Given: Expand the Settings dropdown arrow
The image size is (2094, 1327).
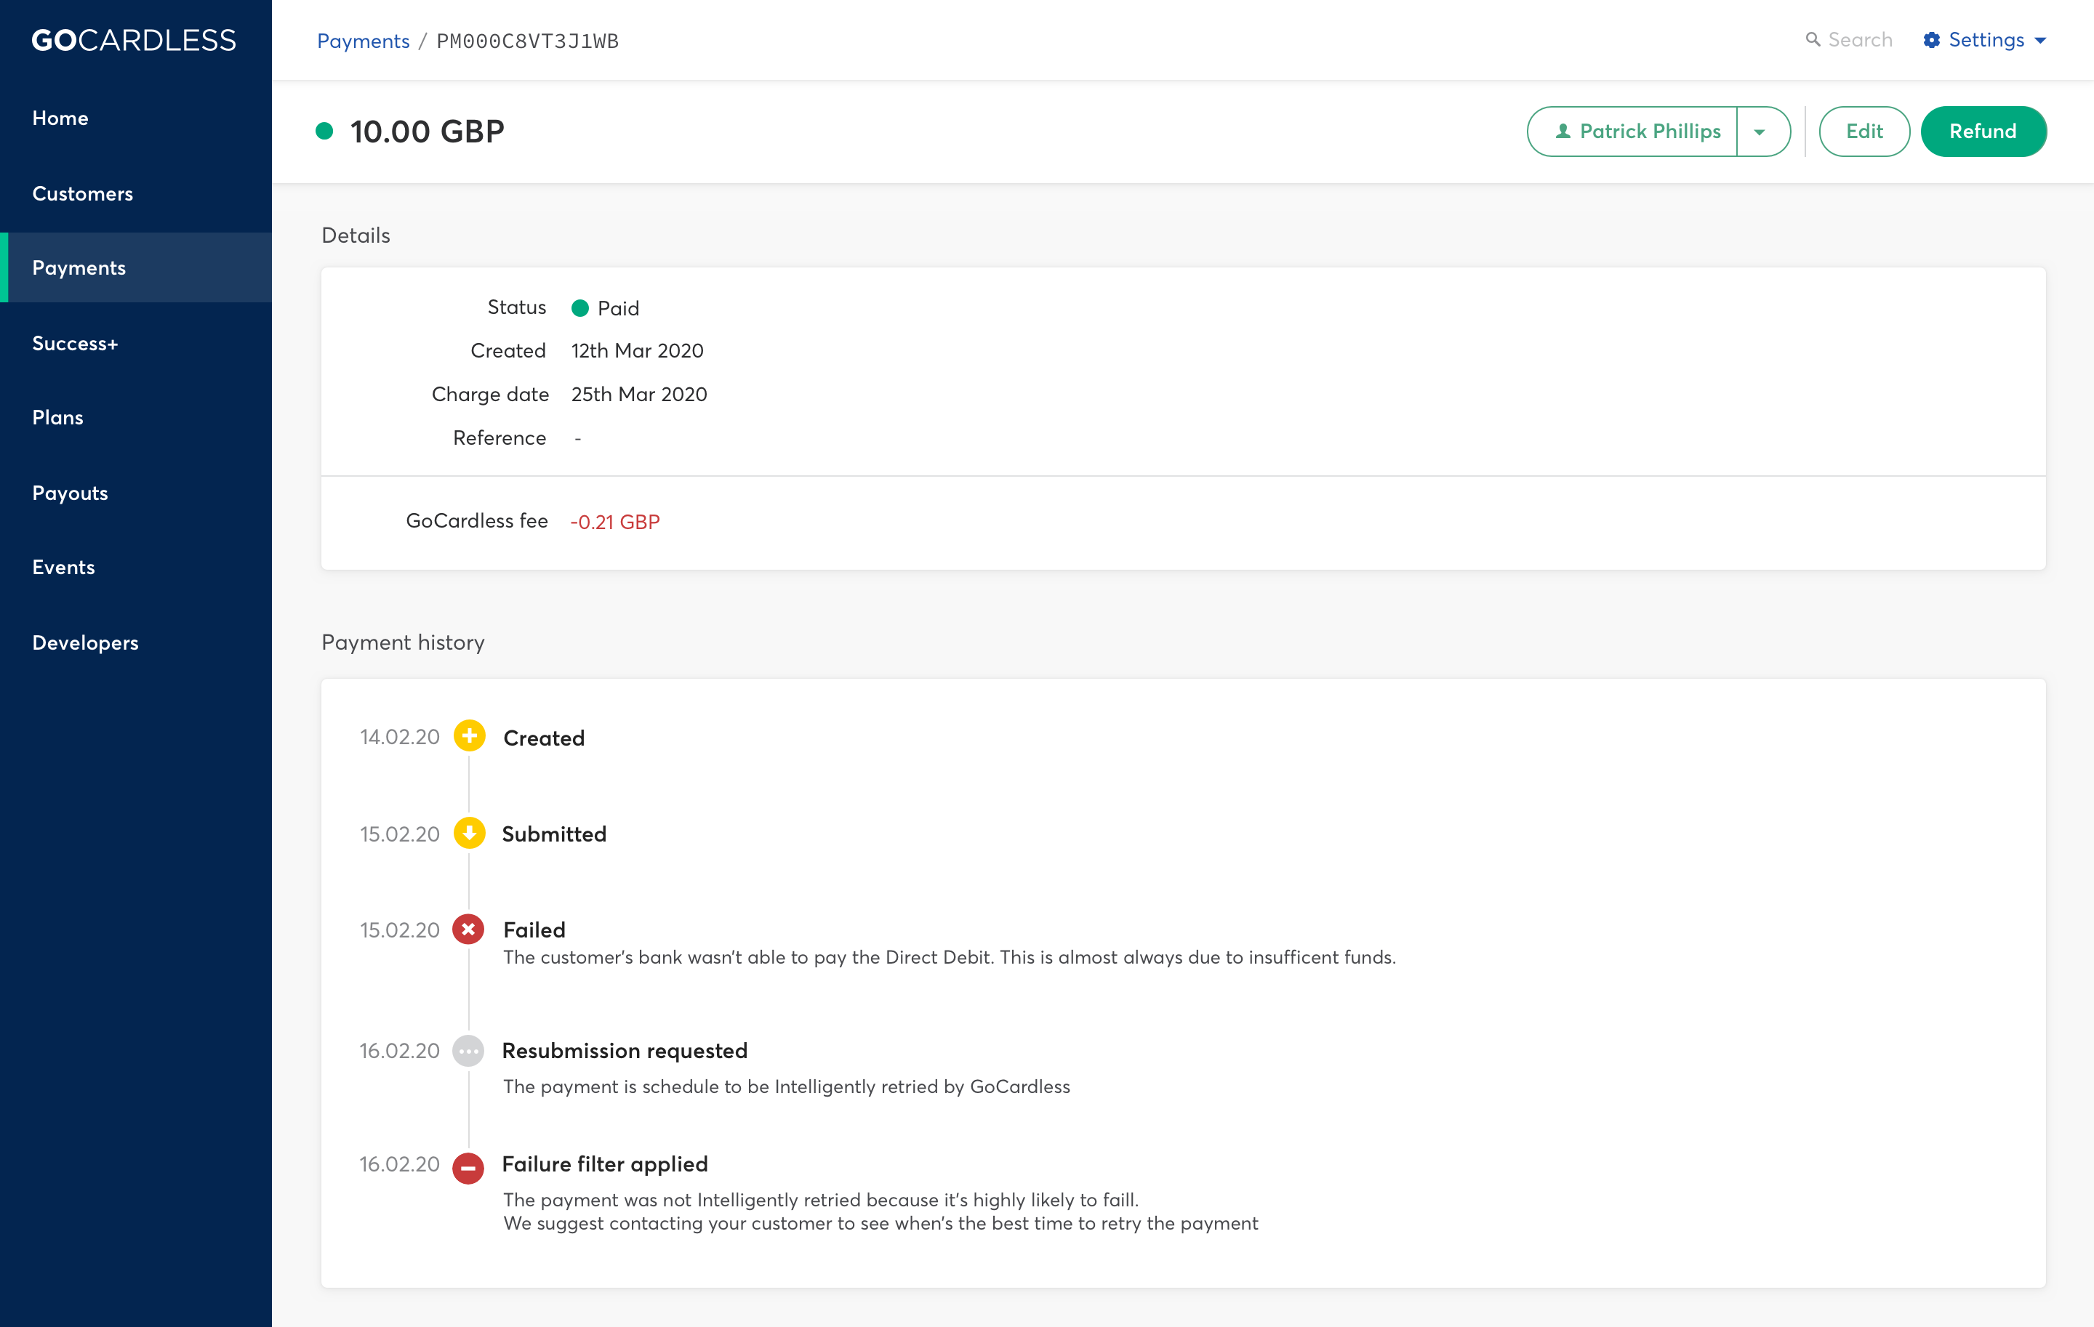Looking at the screenshot, I should (x=2040, y=41).
